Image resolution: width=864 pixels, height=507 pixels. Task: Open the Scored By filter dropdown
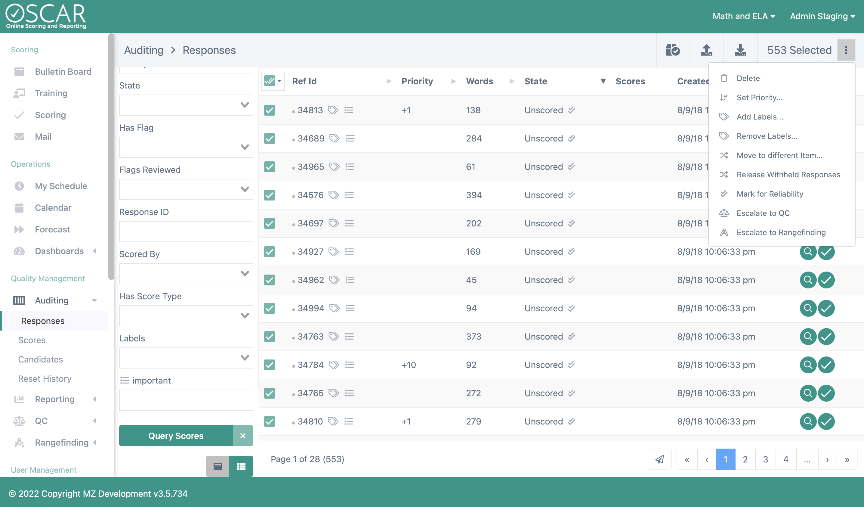(186, 273)
